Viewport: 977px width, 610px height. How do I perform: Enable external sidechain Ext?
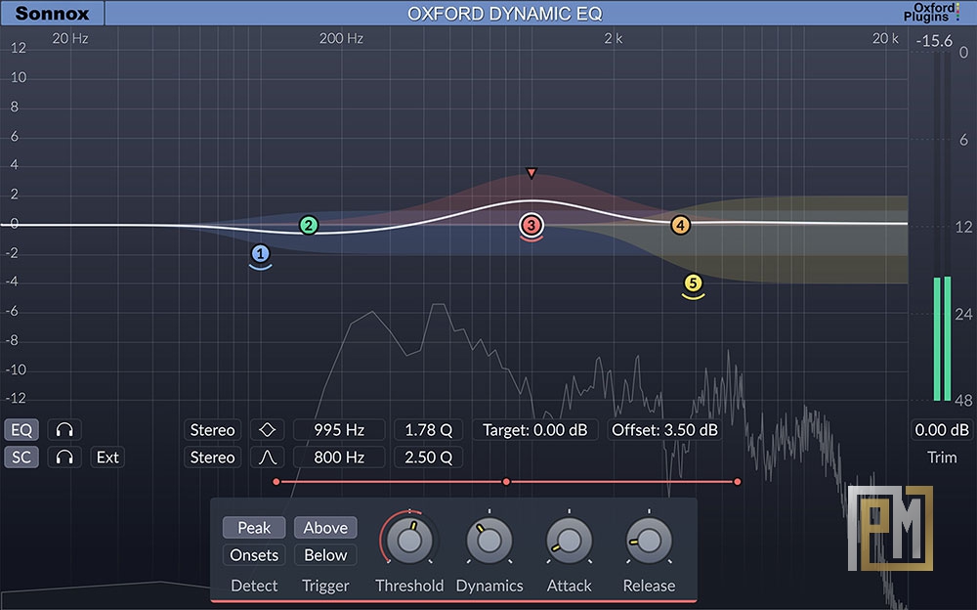[x=107, y=457]
